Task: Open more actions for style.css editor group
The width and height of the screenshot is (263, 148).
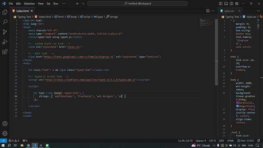Action: (x=258, y=11)
